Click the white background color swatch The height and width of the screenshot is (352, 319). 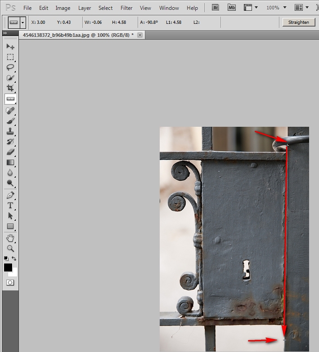click(14, 273)
